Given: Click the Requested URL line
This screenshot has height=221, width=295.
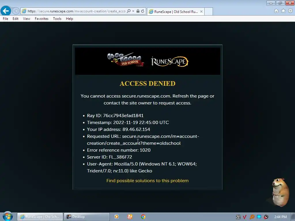Looking at the screenshot, I should (x=143, y=140).
